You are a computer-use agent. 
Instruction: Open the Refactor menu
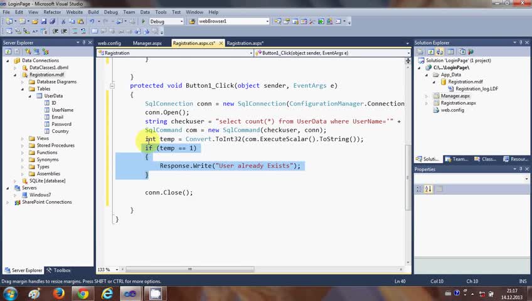click(x=52, y=12)
